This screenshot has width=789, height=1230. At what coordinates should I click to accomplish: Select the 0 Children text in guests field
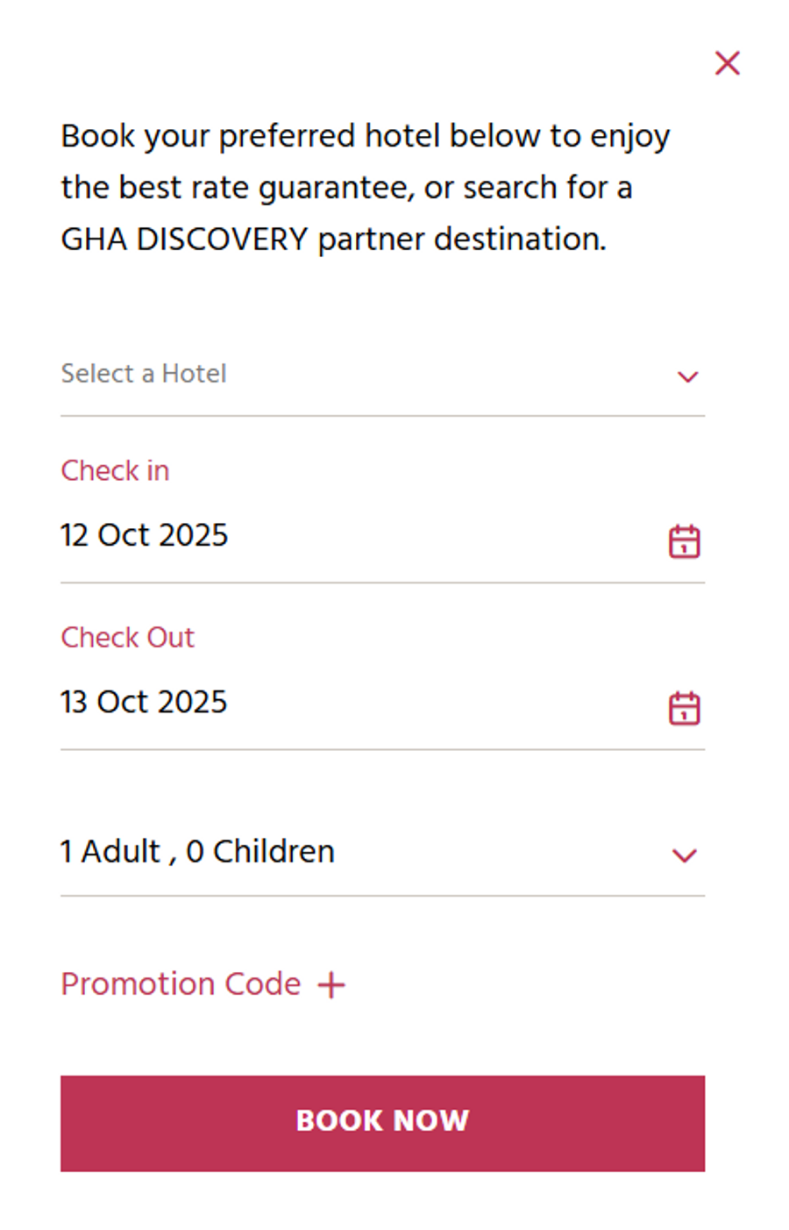[260, 852]
